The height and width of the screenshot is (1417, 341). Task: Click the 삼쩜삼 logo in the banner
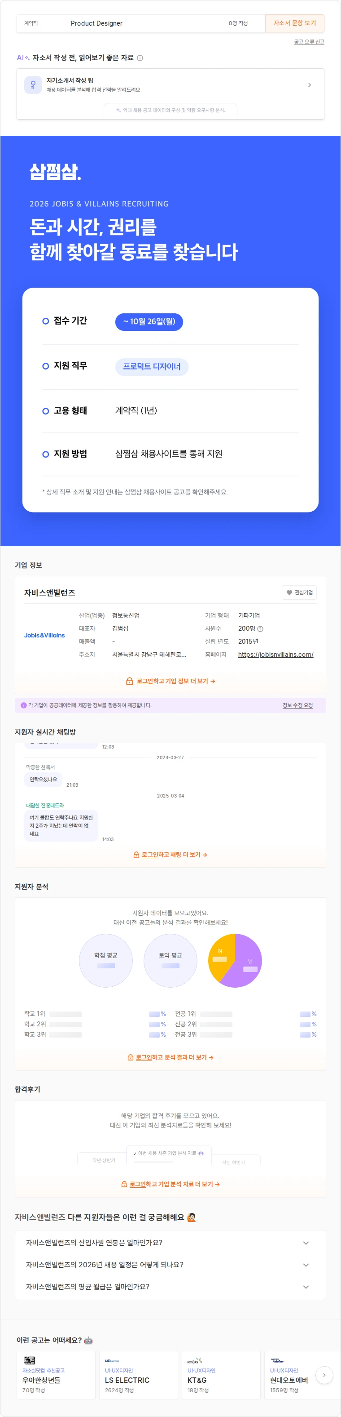(55, 172)
